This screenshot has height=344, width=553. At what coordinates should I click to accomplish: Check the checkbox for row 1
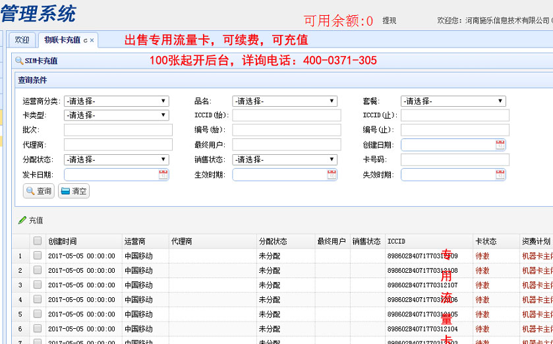(38, 256)
